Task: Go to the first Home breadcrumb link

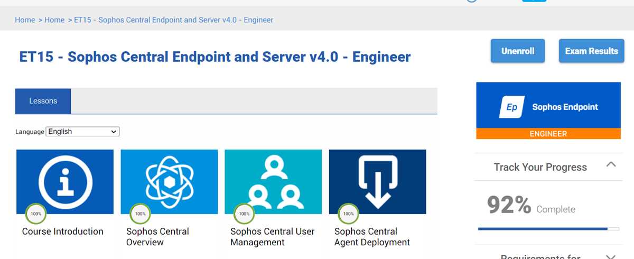Action: click(25, 20)
